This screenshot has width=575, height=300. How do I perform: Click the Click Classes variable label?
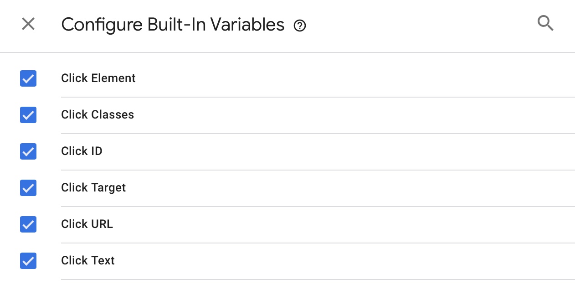[x=98, y=115]
